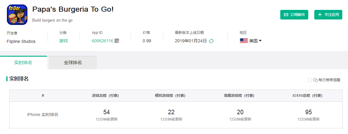Click the Flipline Studios developer name
This screenshot has height=134, width=348.
coord(21,41)
